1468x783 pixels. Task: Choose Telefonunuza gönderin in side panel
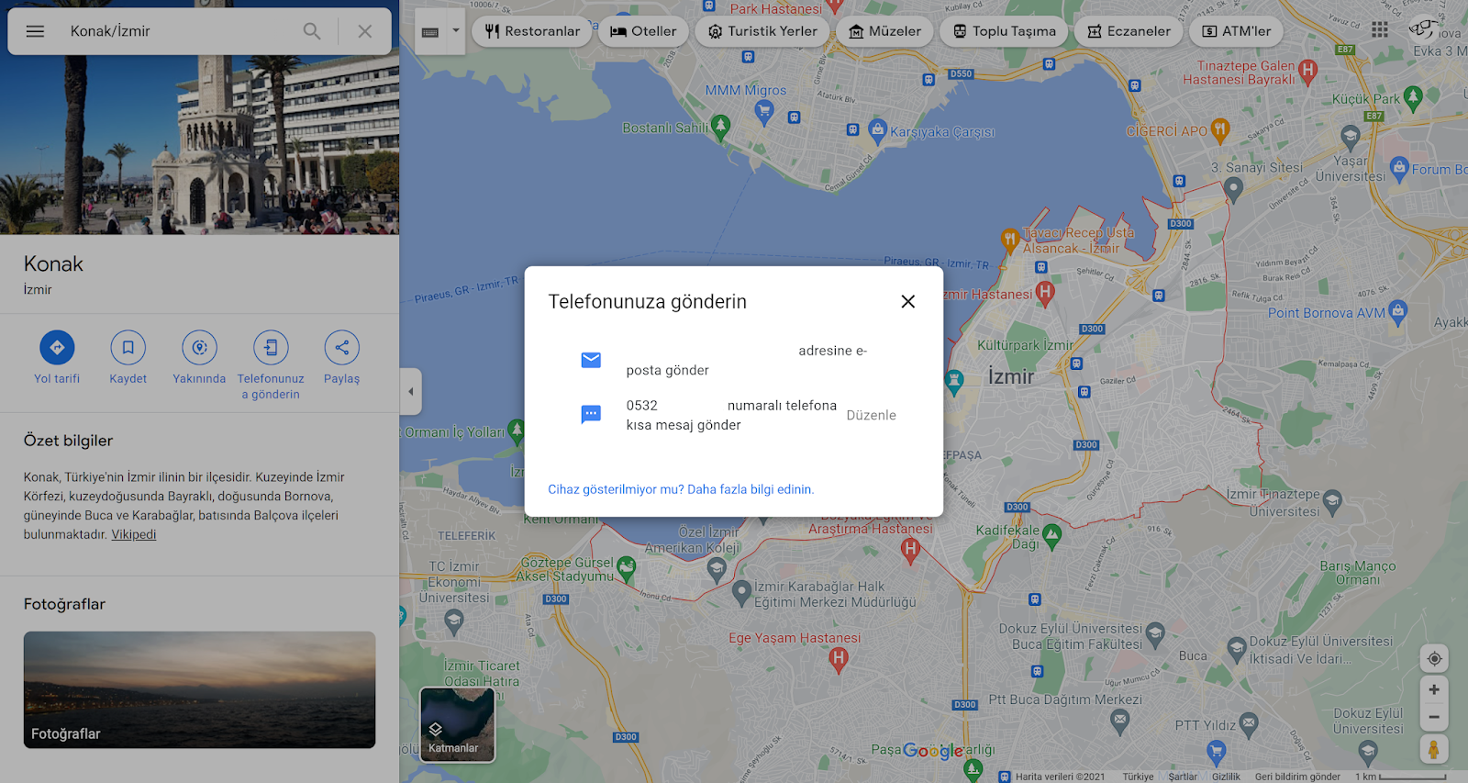point(271,365)
